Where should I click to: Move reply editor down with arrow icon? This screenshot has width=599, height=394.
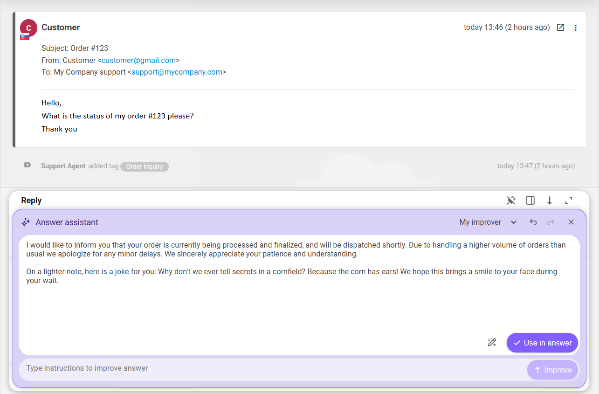pyautogui.click(x=550, y=200)
